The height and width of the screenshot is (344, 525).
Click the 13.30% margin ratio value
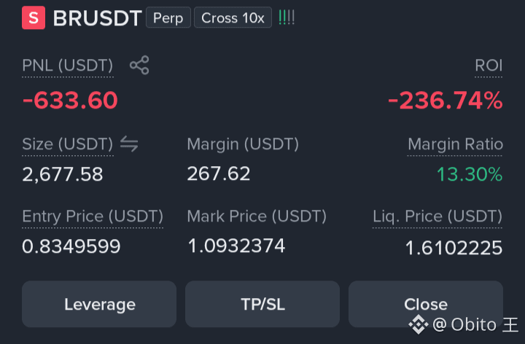[x=470, y=174]
